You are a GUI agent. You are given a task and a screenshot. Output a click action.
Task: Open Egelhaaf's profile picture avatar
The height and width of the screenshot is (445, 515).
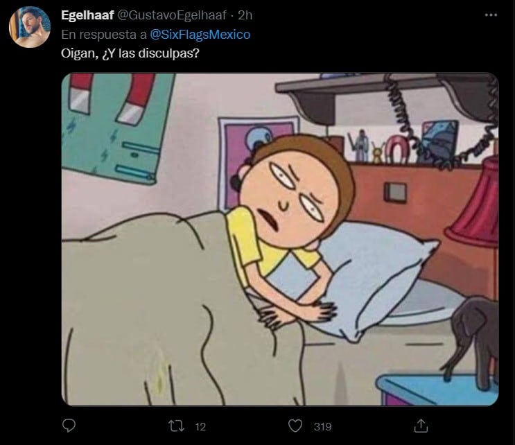click(28, 29)
